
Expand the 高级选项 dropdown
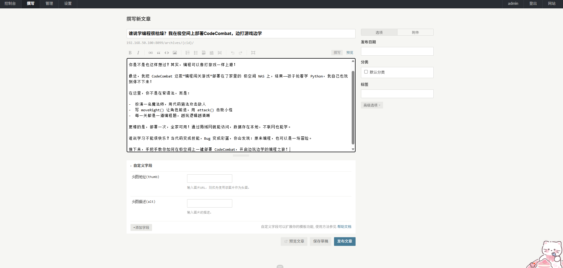tap(372, 105)
